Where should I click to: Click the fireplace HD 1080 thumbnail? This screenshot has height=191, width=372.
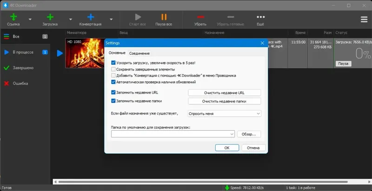[x=85, y=53]
